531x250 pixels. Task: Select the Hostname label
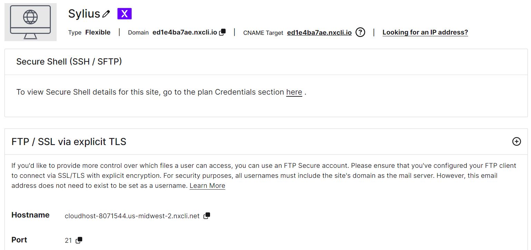(30, 215)
